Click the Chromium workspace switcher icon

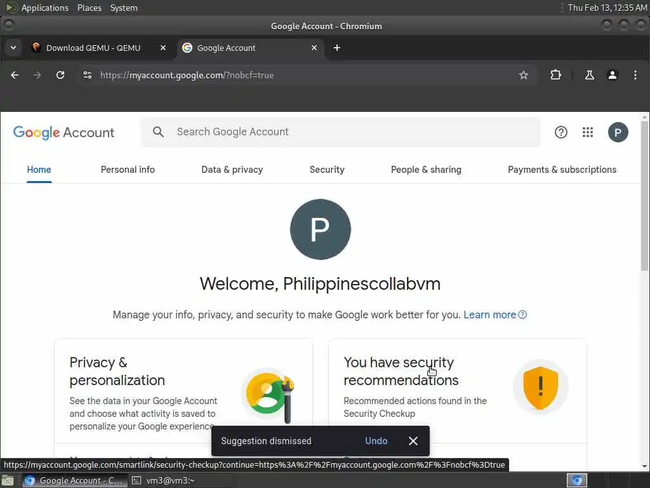577,480
